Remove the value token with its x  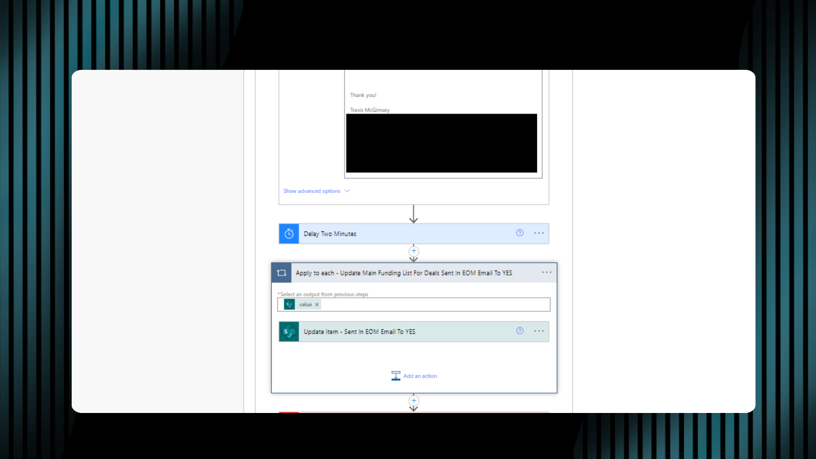click(x=317, y=305)
